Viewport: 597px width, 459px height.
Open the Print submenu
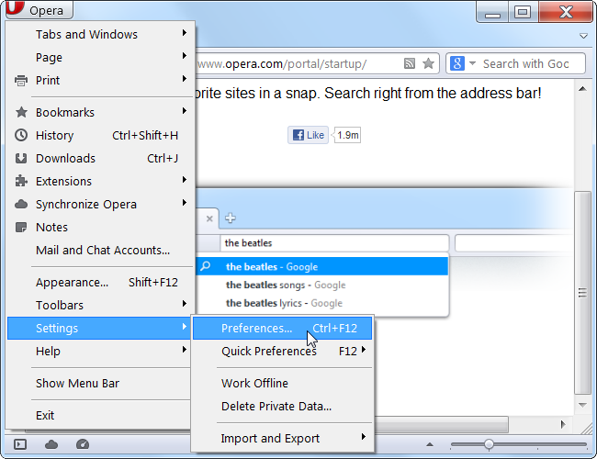pyautogui.click(x=101, y=80)
